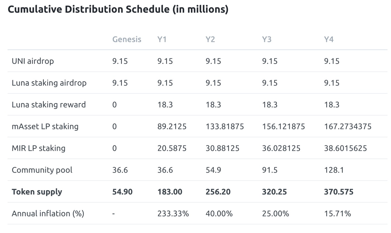
Task: Select the Luna staking reward row label
Action: (x=49, y=104)
